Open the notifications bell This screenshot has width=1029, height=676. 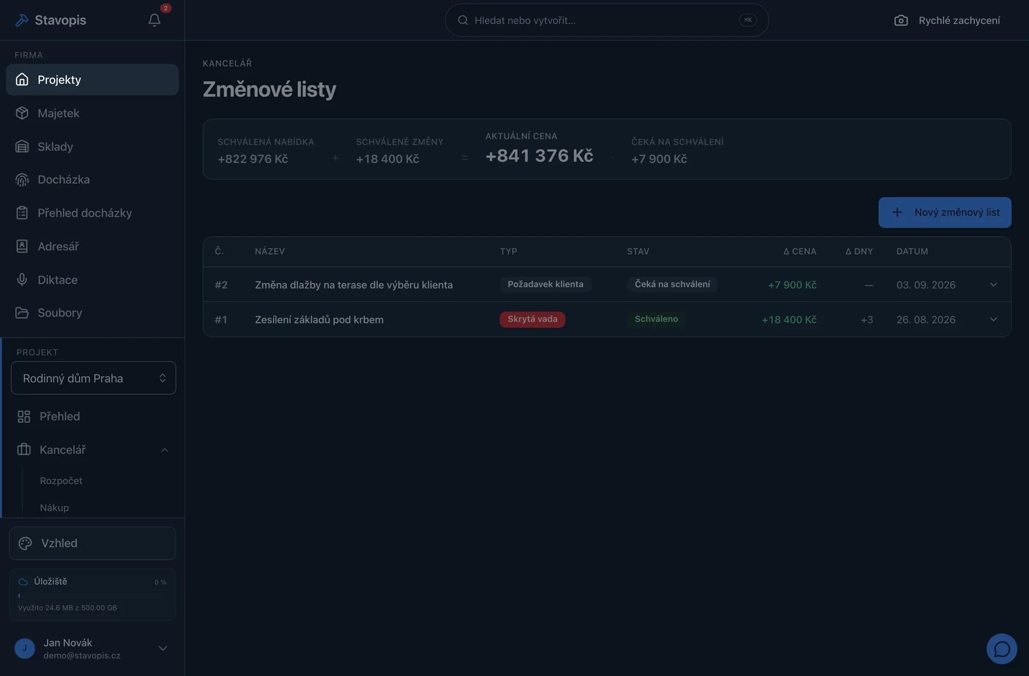click(x=154, y=20)
